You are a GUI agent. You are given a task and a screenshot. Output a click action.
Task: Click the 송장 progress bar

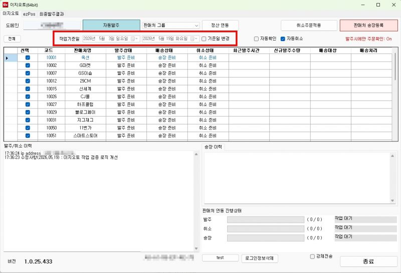coord(266,238)
